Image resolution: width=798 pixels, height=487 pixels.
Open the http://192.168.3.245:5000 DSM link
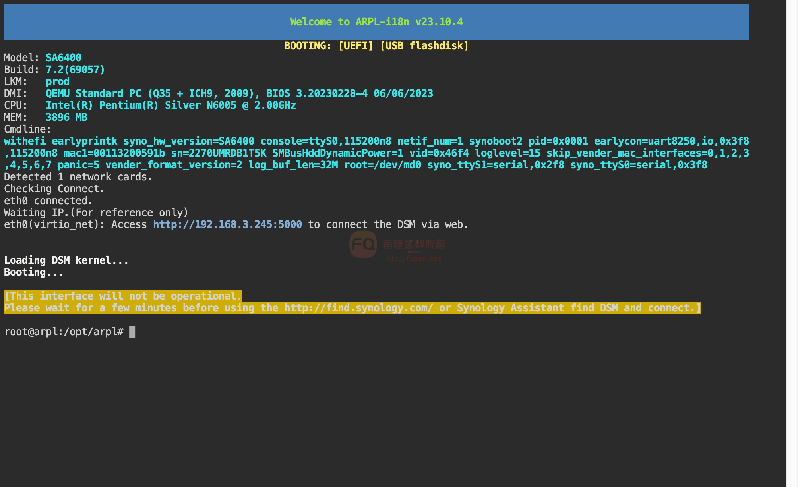click(x=227, y=224)
